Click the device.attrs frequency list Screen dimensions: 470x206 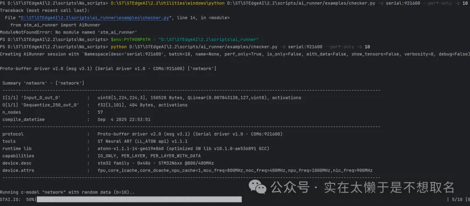point(235,170)
